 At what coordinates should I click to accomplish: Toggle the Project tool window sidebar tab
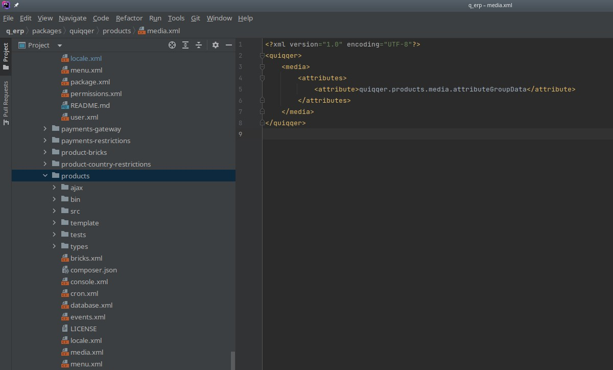pyautogui.click(x=6, y=56)
